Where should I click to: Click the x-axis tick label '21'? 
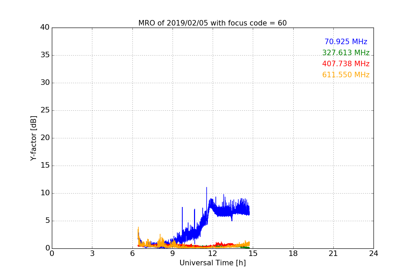tap(333, 254)
